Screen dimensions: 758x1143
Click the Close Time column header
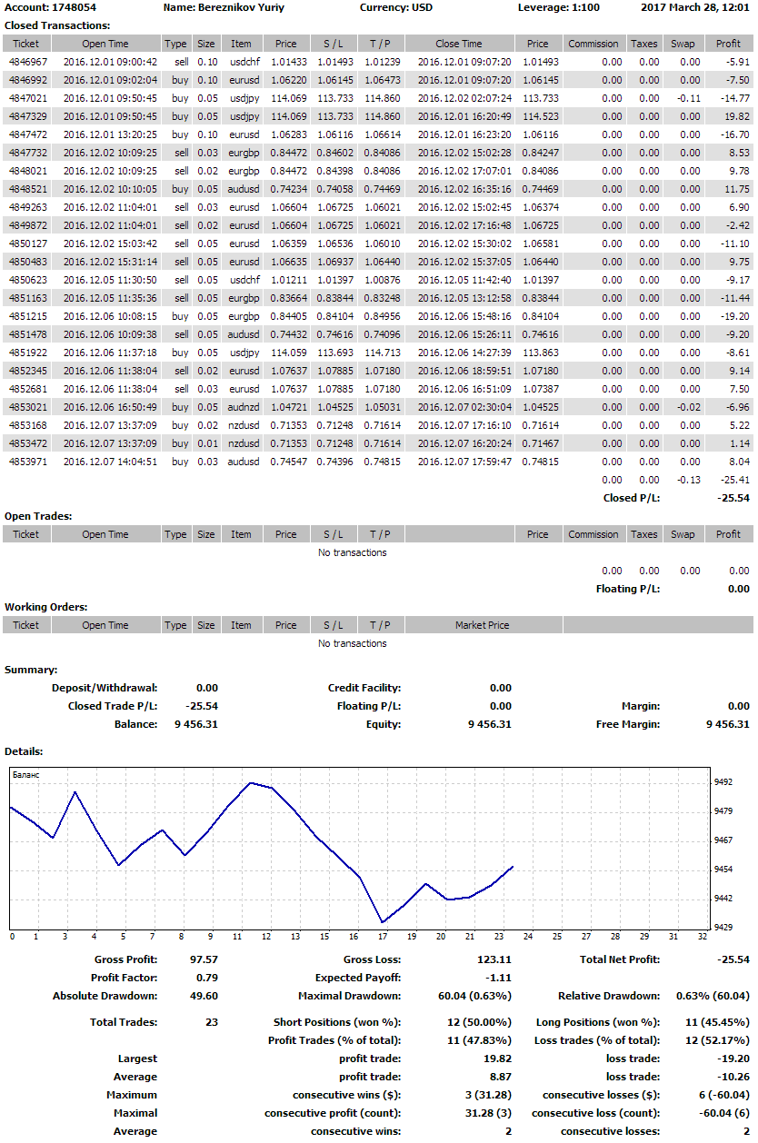click(459, 44)
